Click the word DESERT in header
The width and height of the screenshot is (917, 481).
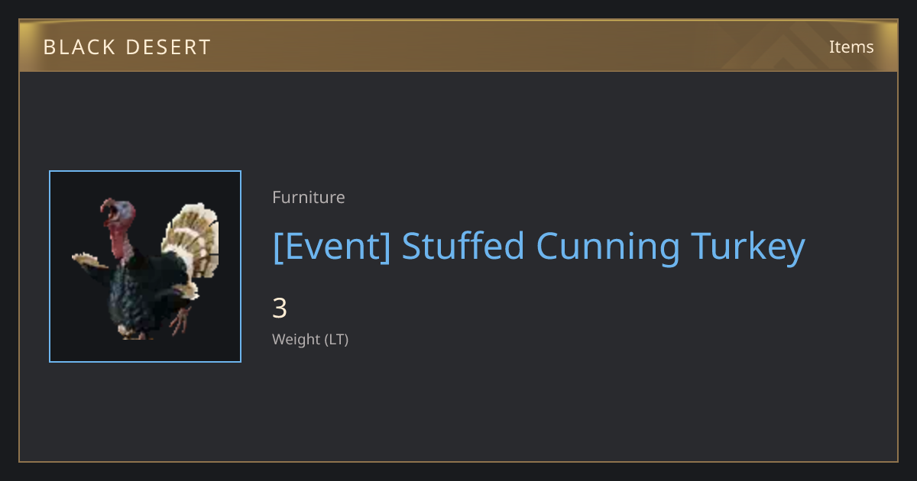(169, 47)
